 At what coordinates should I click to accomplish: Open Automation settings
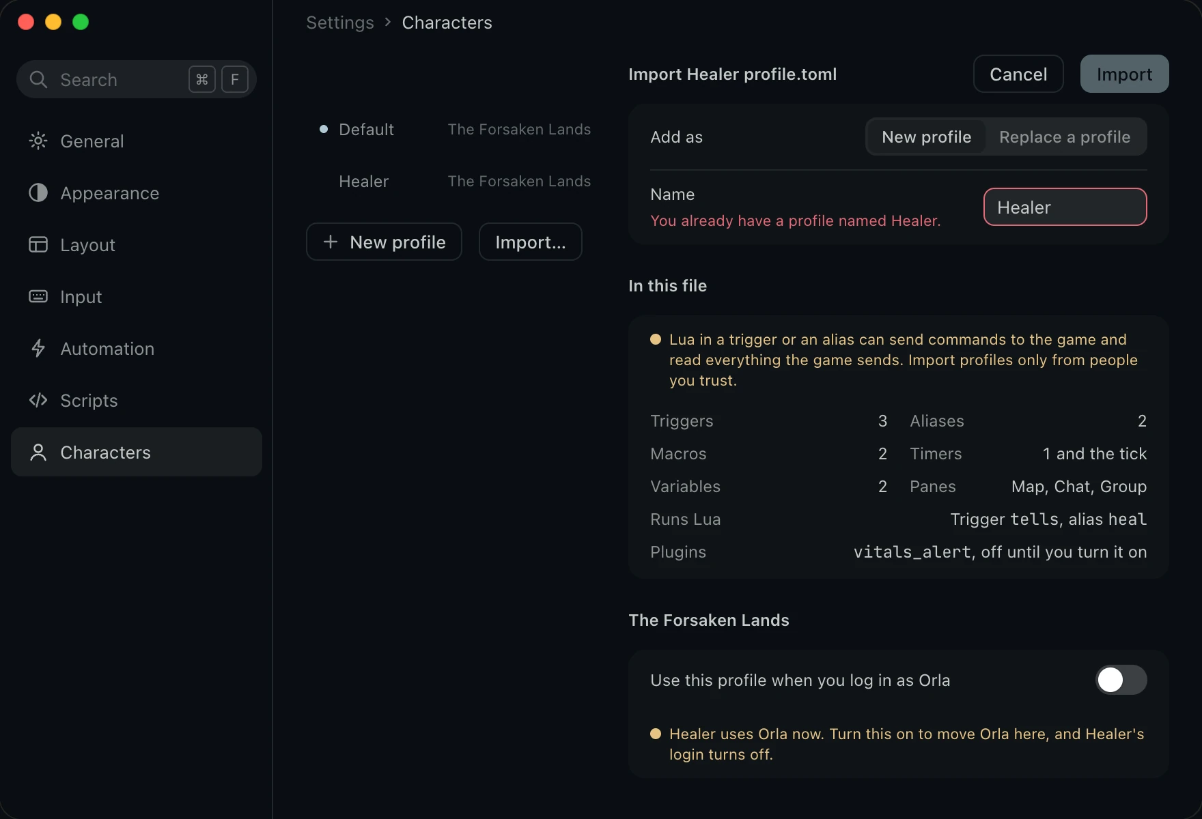coord(137,349)
